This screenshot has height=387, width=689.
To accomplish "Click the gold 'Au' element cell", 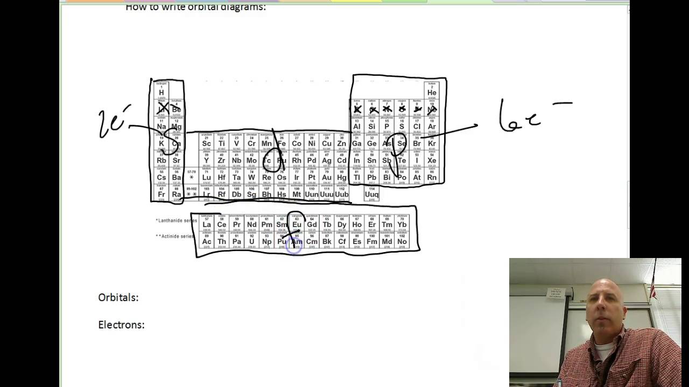I will click(x=327, y=175).
